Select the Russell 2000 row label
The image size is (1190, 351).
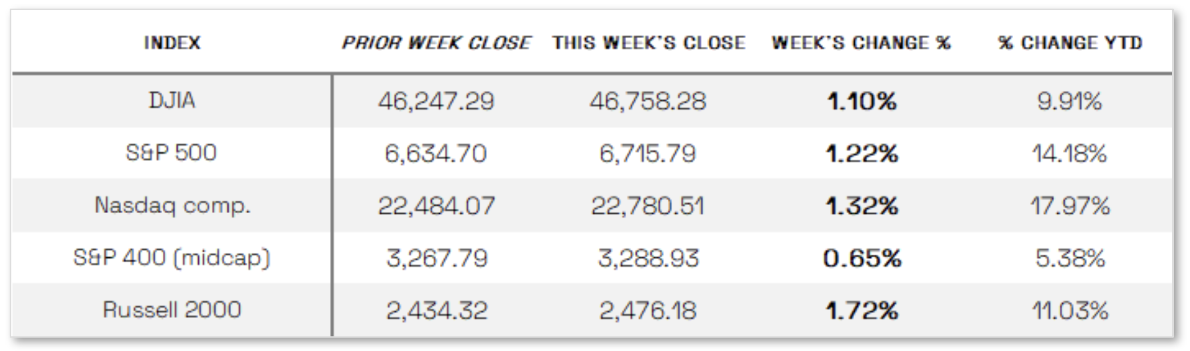tap(172, 310)
